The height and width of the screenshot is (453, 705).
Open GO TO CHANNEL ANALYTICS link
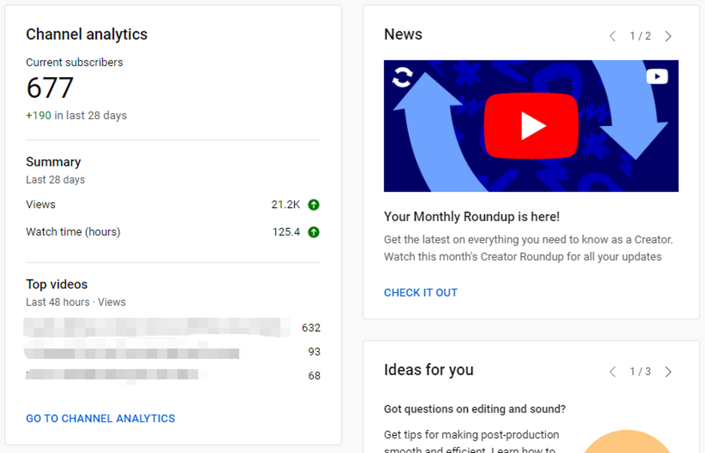coord(100,418)
